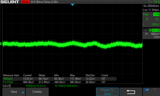The image size is (160, 96).
Task: Click the SIGLENT logo
Action: pyautogui.click(x=10, y=2)
